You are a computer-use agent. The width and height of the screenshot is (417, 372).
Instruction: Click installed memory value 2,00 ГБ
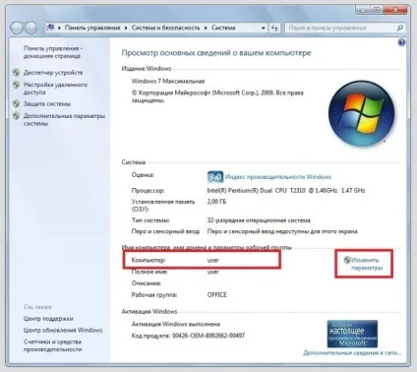(x=216, y=202)
